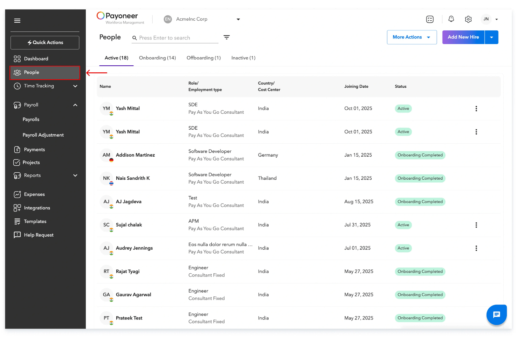Click the Joining Date column header

click(x=356, y=87)
